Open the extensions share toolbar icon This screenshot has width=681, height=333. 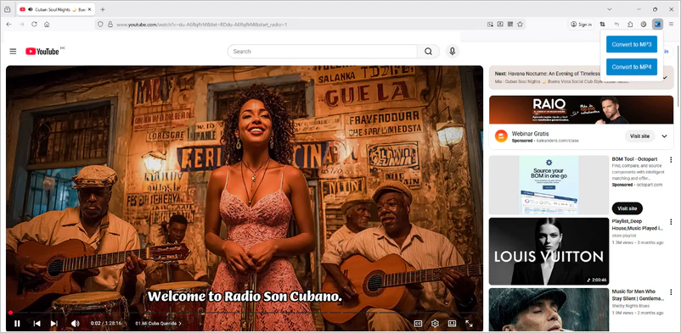pos(630,25)
